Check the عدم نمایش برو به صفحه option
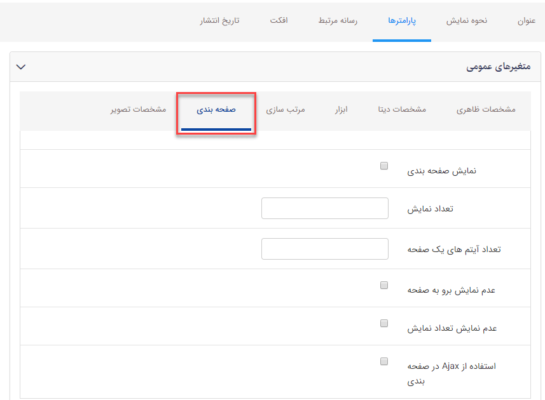This screenshot has height=400, width=545. click(383, 284)
